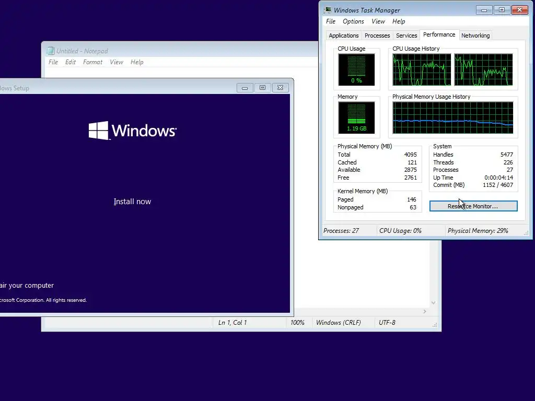Viewport: 535px width, 401px height.
Task: Click the Notepad resize grip
Action: pyautogui.click(x=435, y=325)
